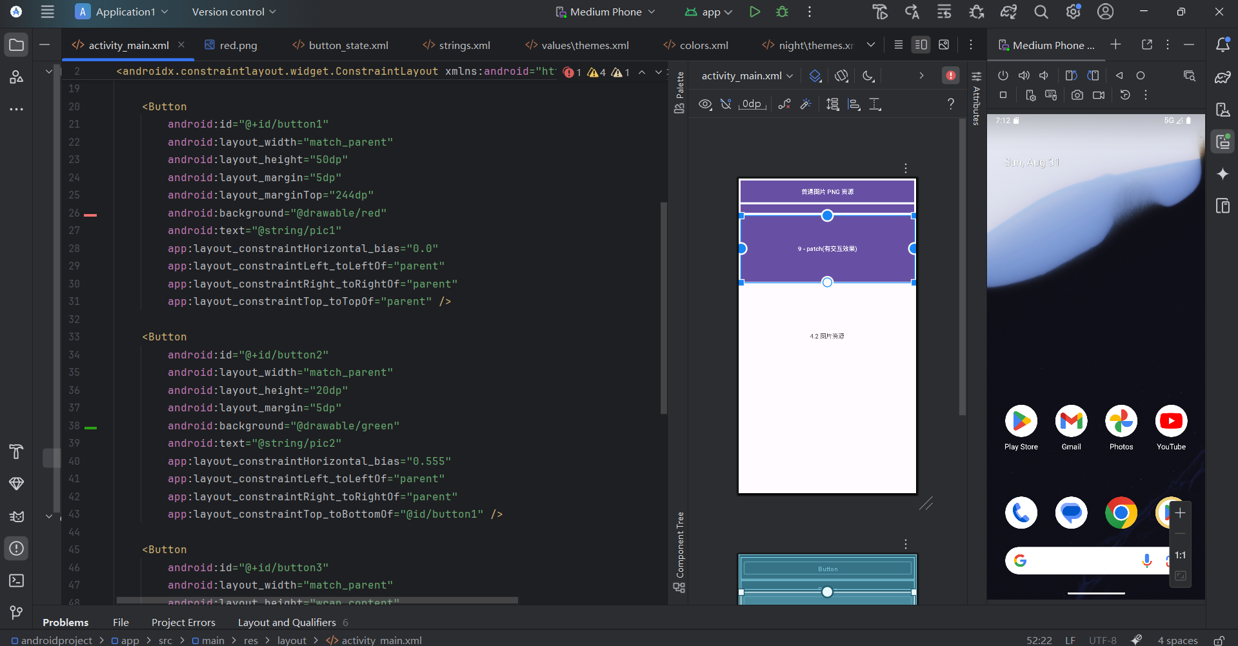Power button on emulator toolbar
Image resolution: width=1238 pixels, height=646 pixels.
tap(1003, 75)
